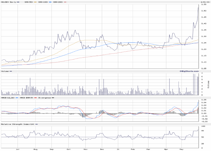Click the Oct marker on time axis
This screenshot has height=151, width=211.
69,149
